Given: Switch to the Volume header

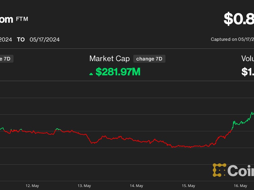Looking at the screenshot, I should [248, 59].
